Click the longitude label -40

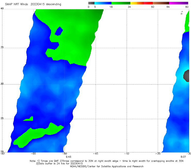pyautogui.click(x=127, y=154)
